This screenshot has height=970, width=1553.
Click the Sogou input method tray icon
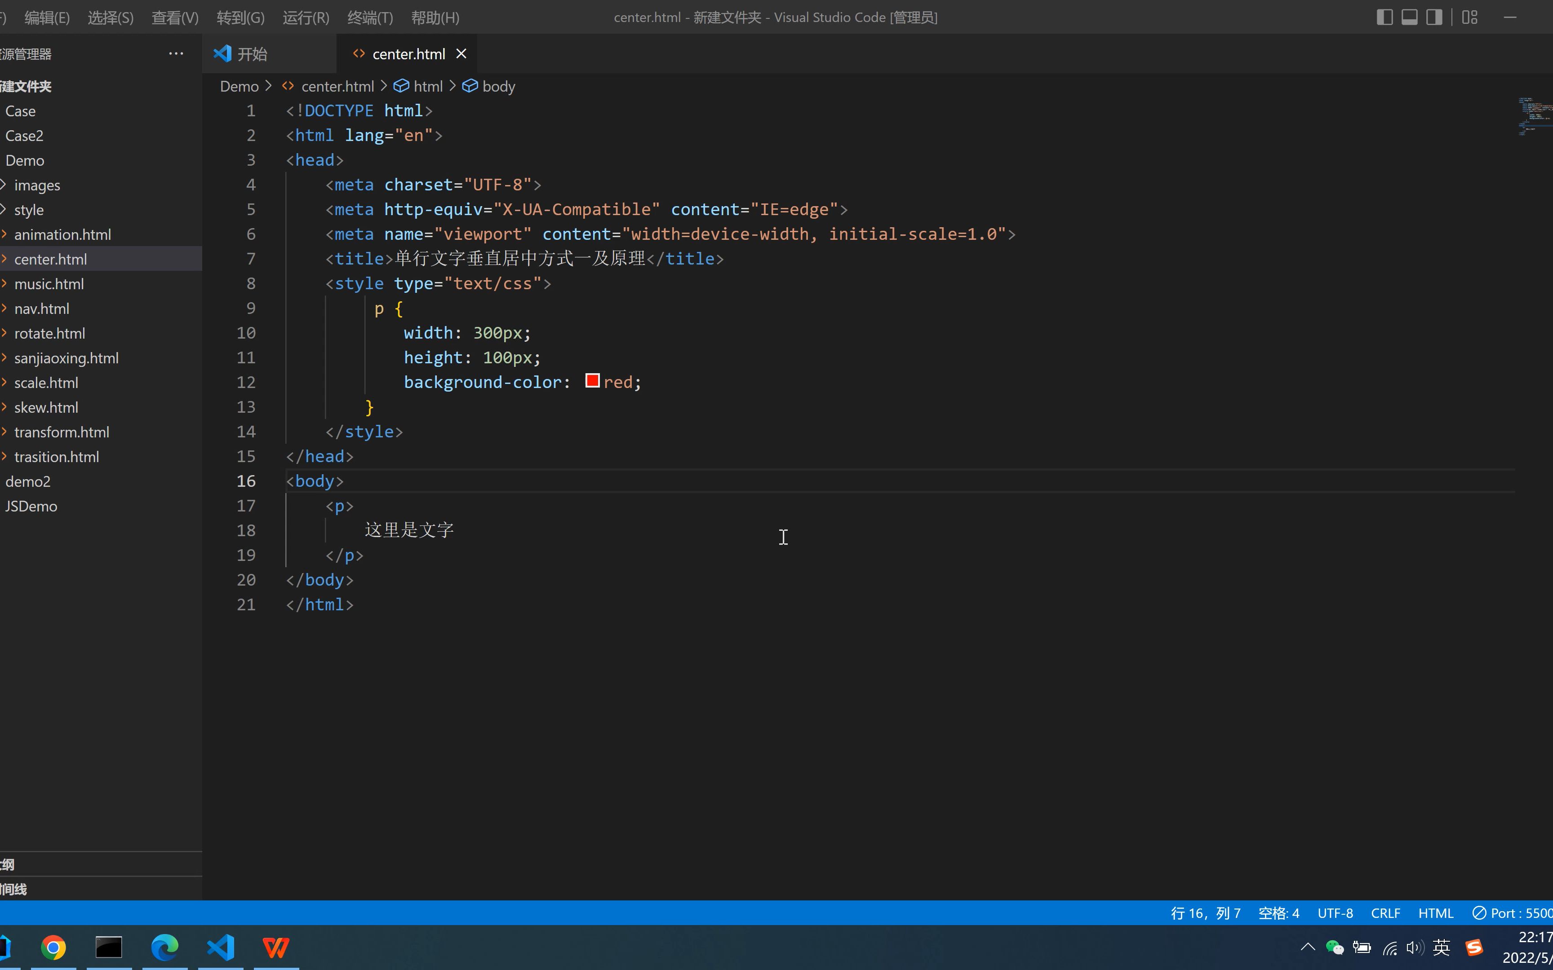tap(1474, 948)
